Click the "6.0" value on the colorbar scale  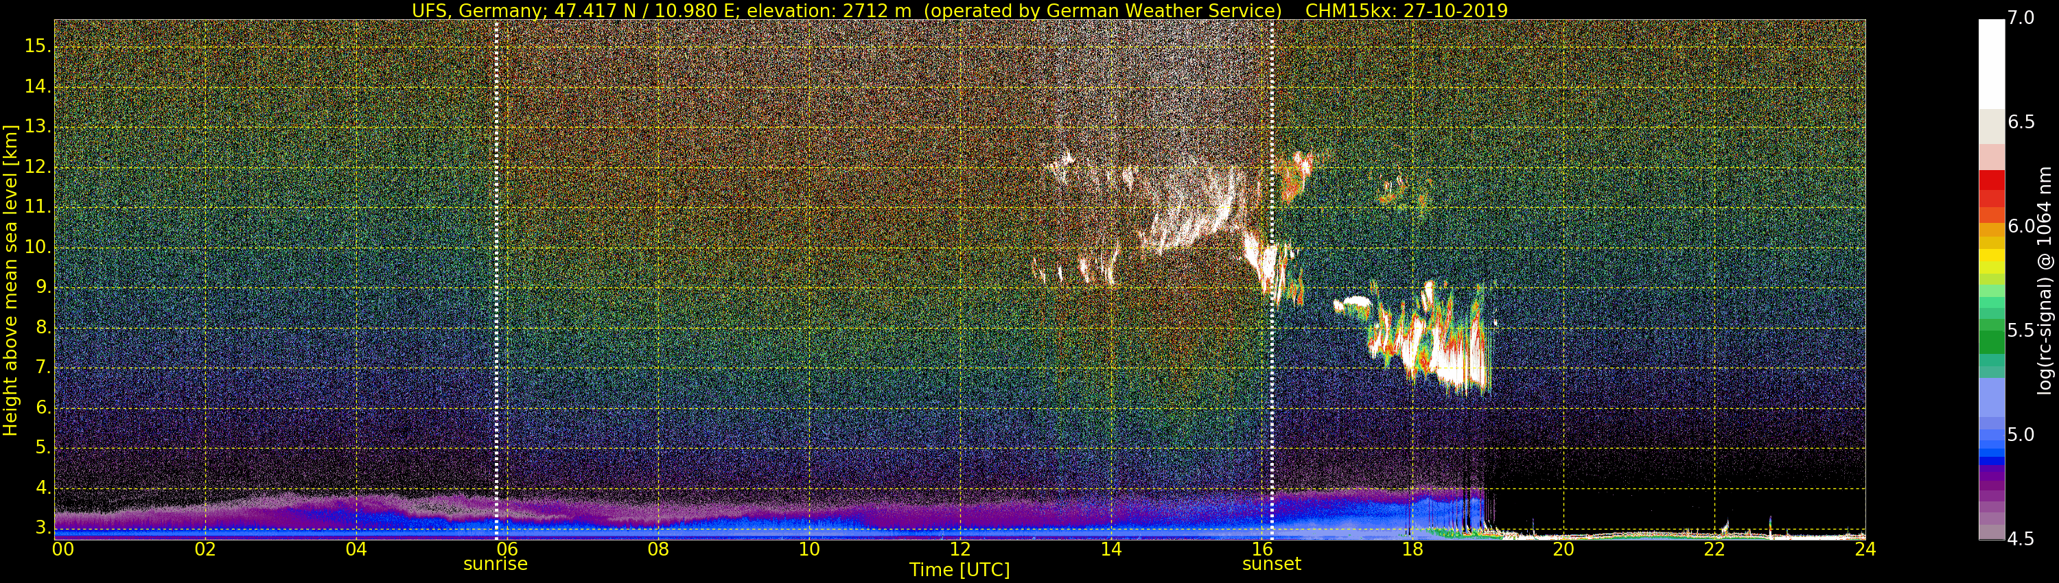click(2021, 227)
